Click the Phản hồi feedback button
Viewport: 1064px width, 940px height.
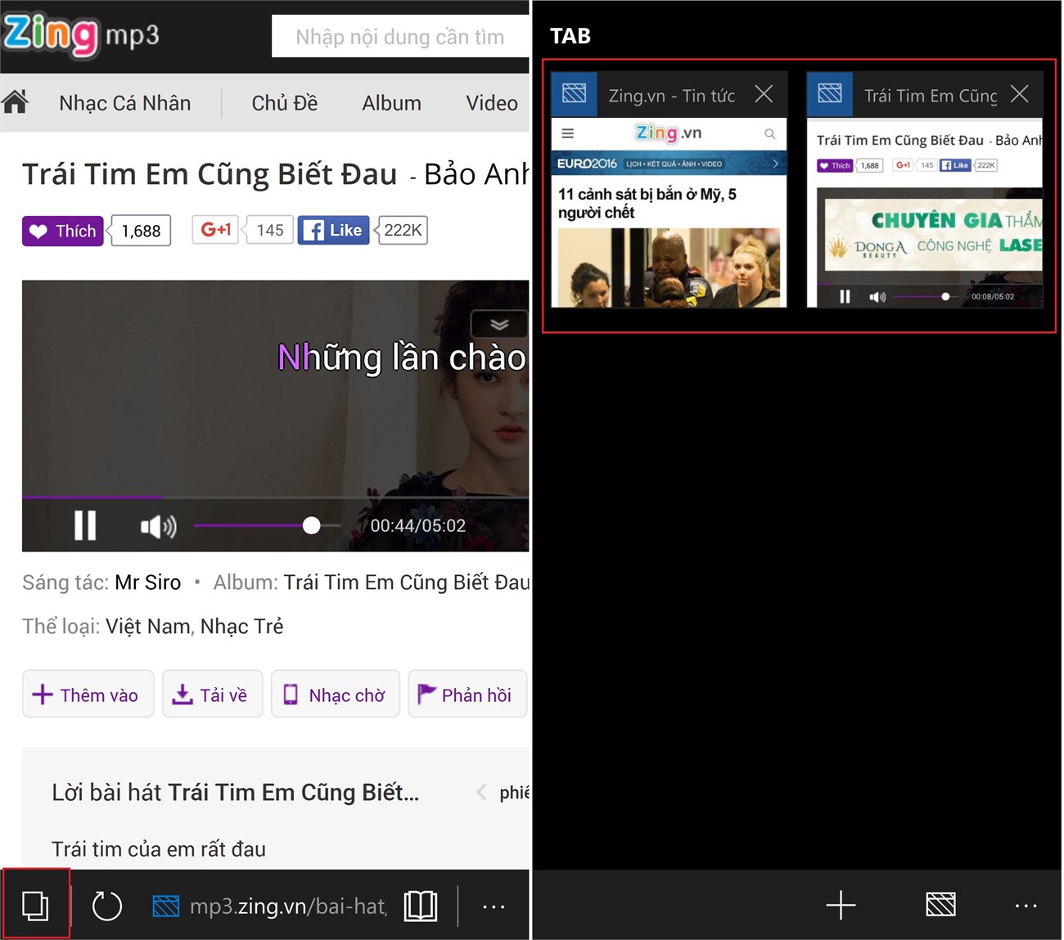[x=467, y=695]
